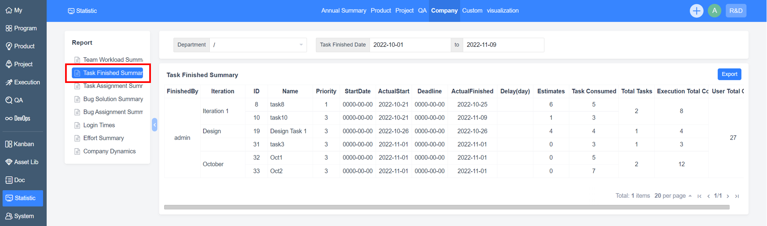Open the Bug Solution Summary report

pyautogui.click(x=113, y=99)
